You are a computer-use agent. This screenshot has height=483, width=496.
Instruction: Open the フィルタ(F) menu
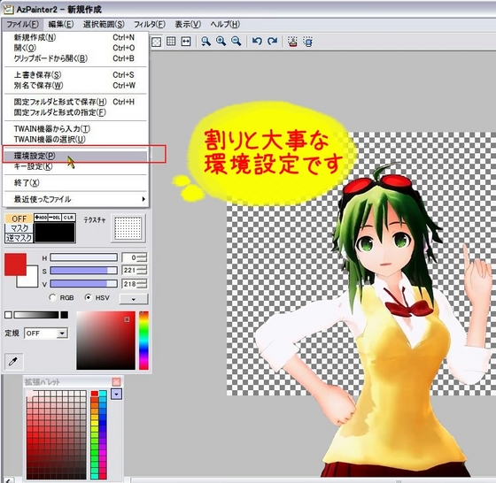150,24
